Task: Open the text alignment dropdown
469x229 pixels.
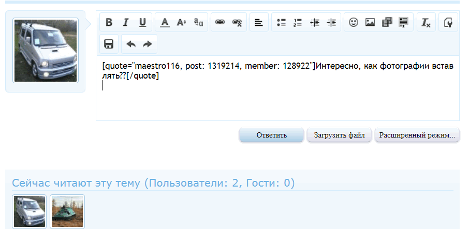Action: (x=259, y=22)
